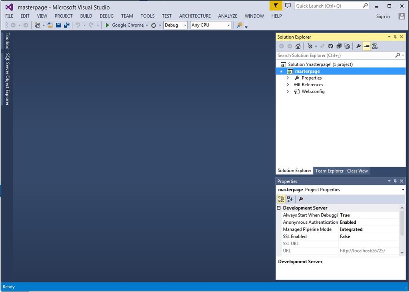This screenshot has width=409, height=292.
Task: Refresh Solution Explorer with circular arrows icon
Action: click(330, 46)
